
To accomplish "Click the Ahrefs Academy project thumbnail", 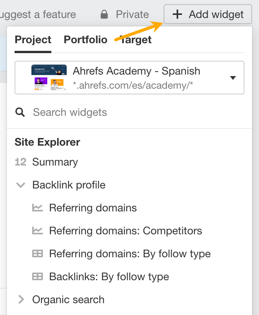I will click(49, 78).
